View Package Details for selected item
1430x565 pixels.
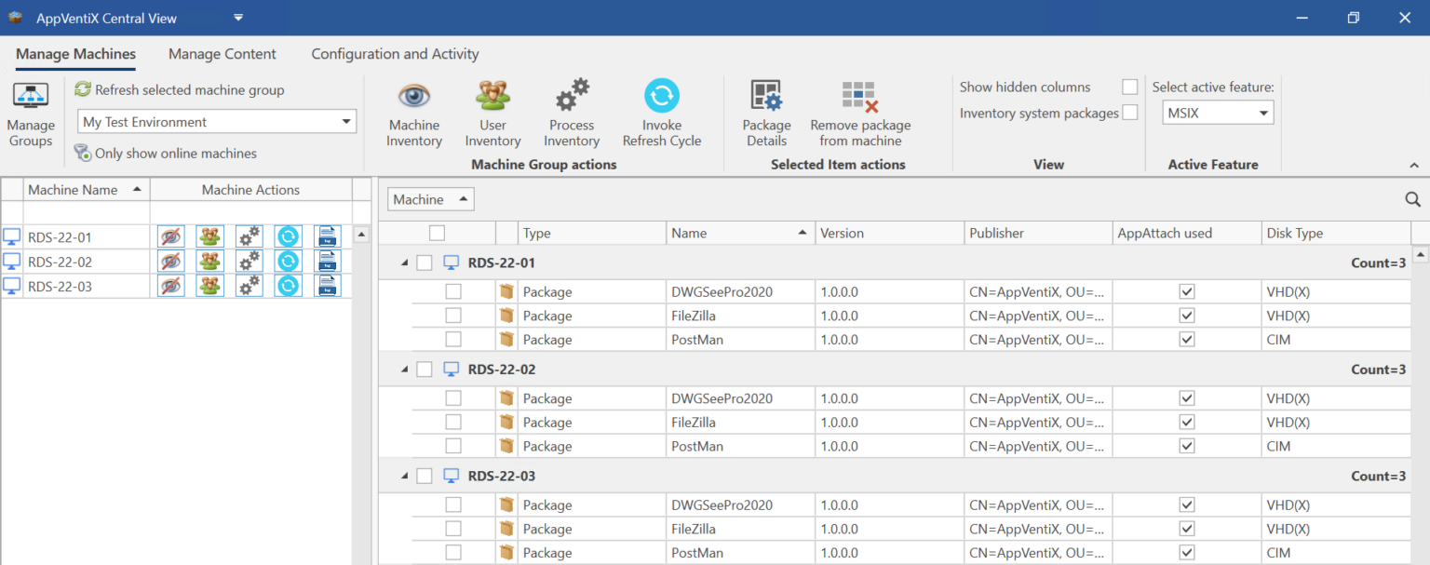pyautogui.click(x=765, y=112)
